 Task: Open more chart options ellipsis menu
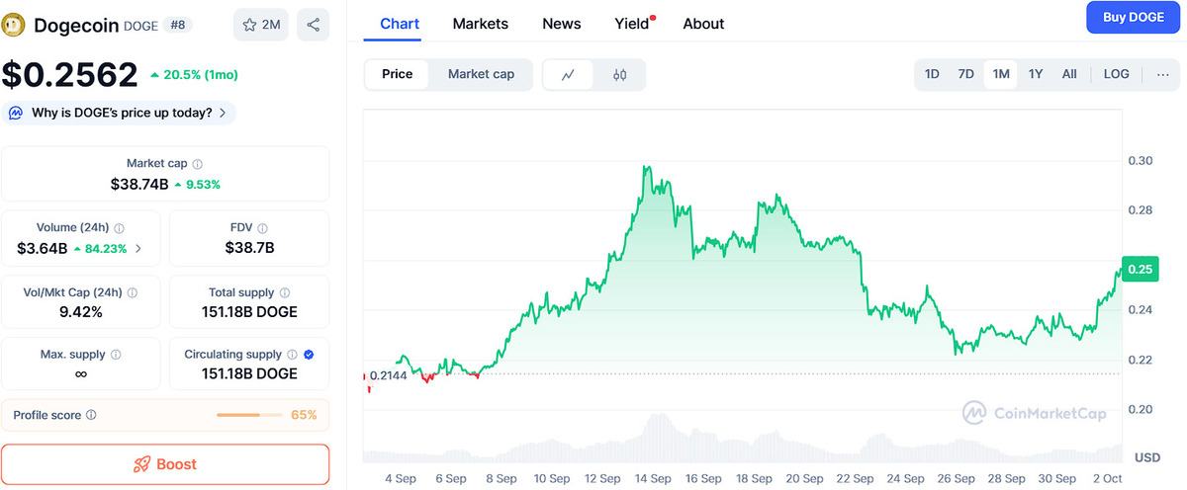coord(1162,74)
